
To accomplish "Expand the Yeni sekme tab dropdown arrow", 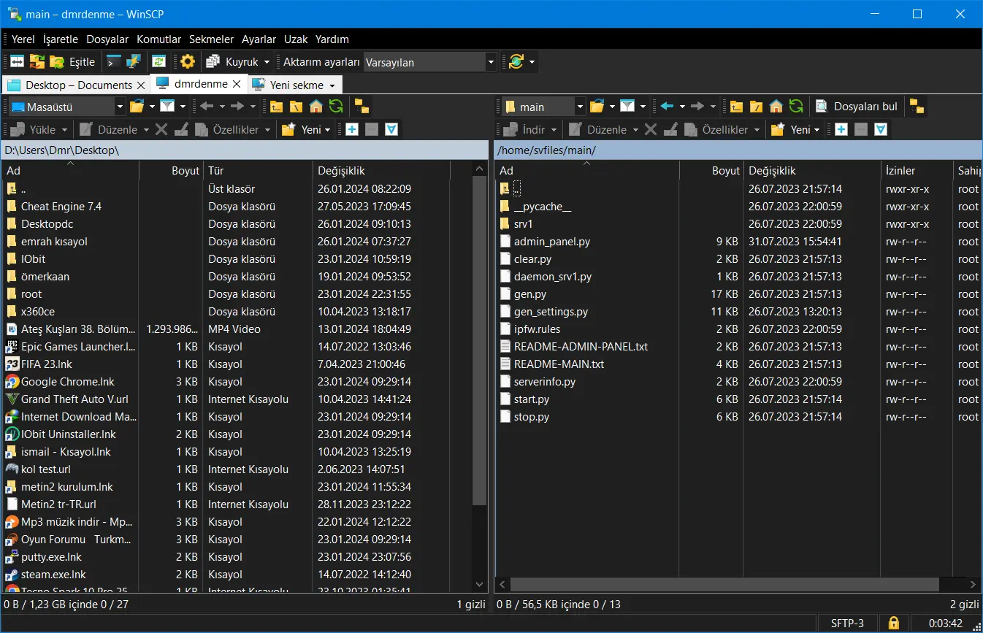I will click(x=332, y=85).
